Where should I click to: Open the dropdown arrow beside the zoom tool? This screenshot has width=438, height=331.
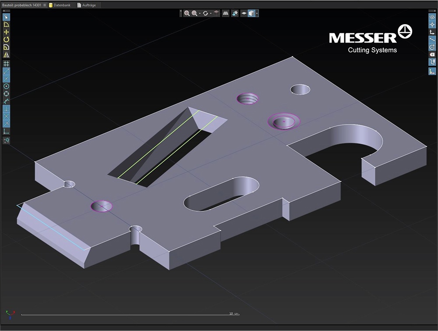tap(200, 14)
